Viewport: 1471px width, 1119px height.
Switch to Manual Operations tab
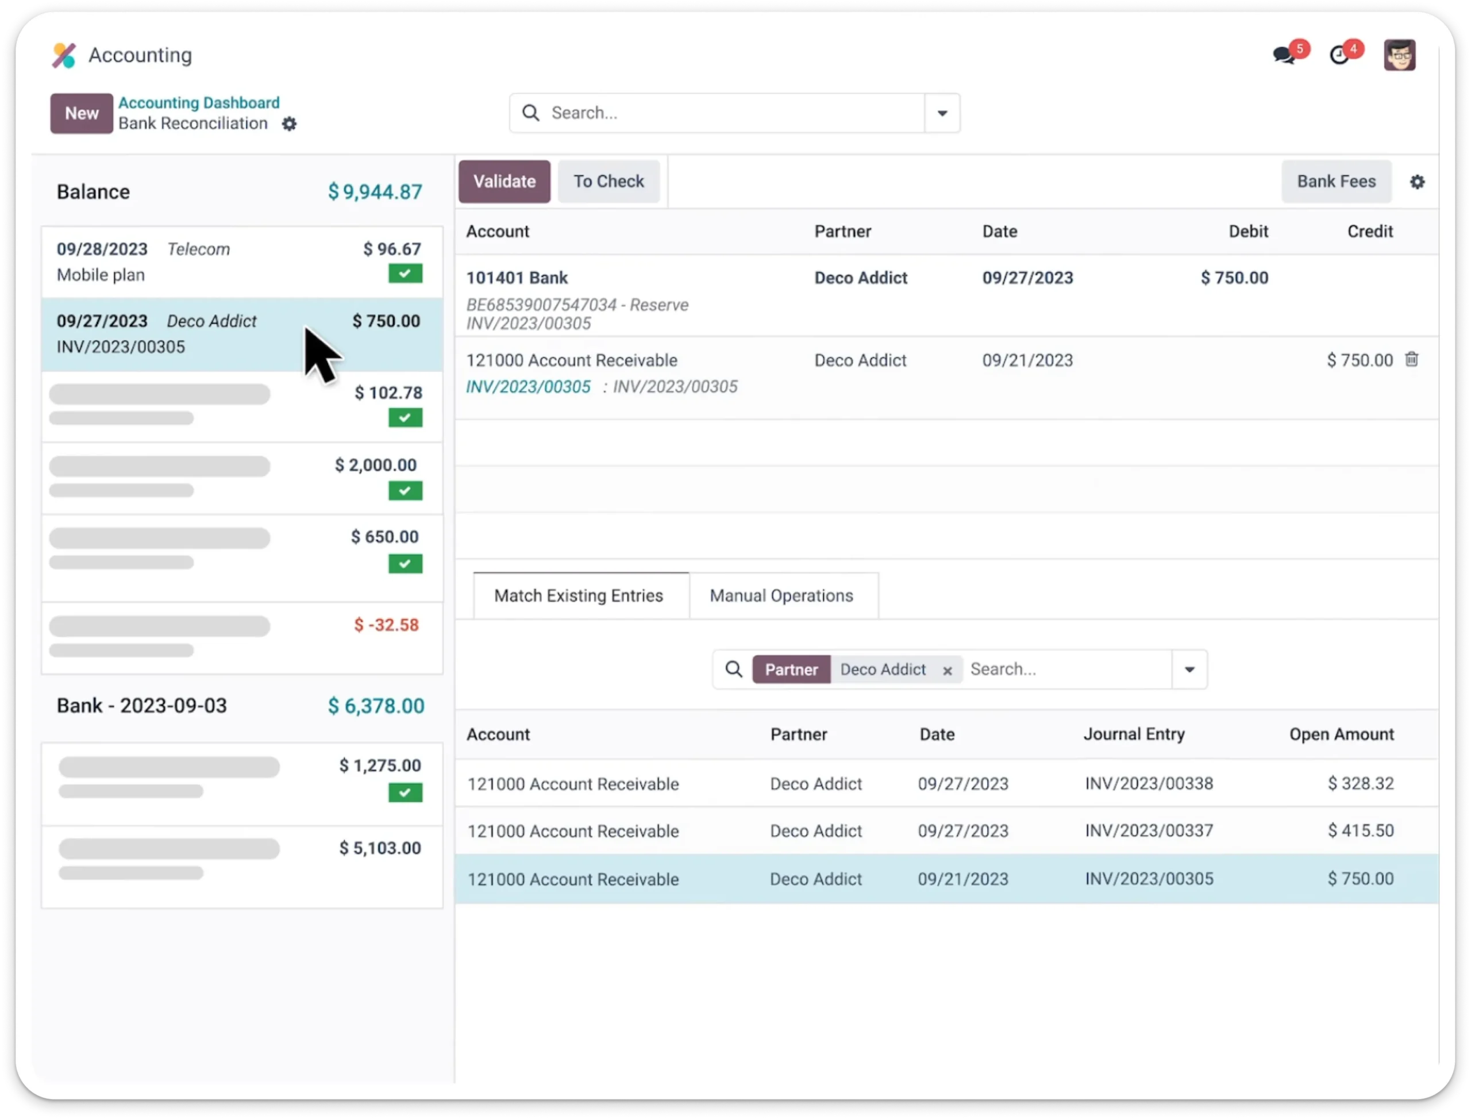[x=781, y=595]
